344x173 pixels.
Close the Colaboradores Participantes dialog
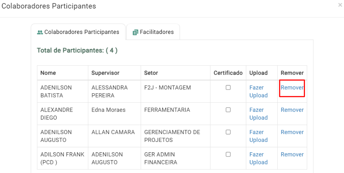[x=340, y=5]
